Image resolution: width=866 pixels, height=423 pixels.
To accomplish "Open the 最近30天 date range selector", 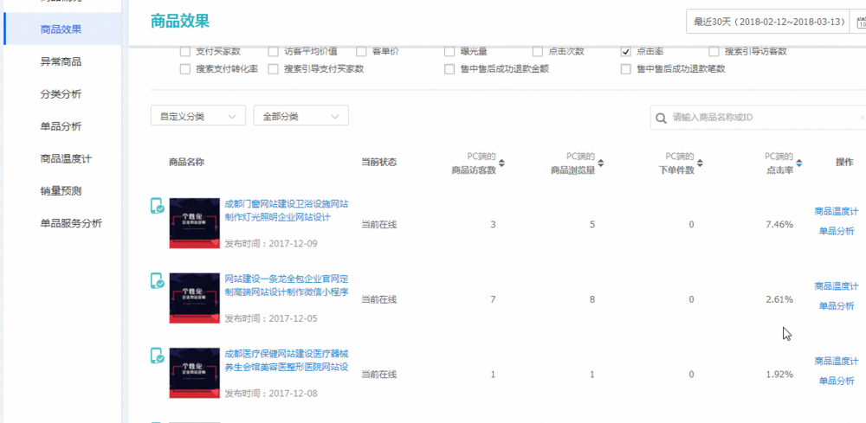I will coord(771,22).
